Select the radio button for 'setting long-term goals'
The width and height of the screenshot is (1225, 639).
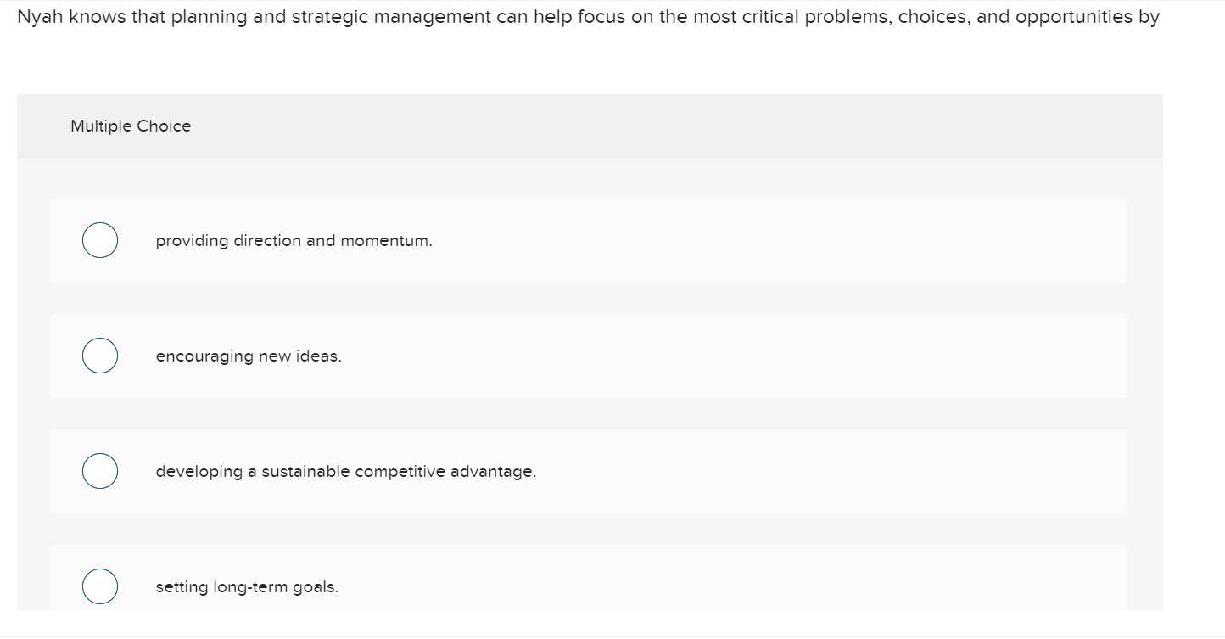99,586
